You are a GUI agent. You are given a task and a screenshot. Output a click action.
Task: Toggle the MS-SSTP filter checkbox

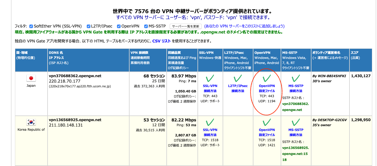[x=146, y=26]
